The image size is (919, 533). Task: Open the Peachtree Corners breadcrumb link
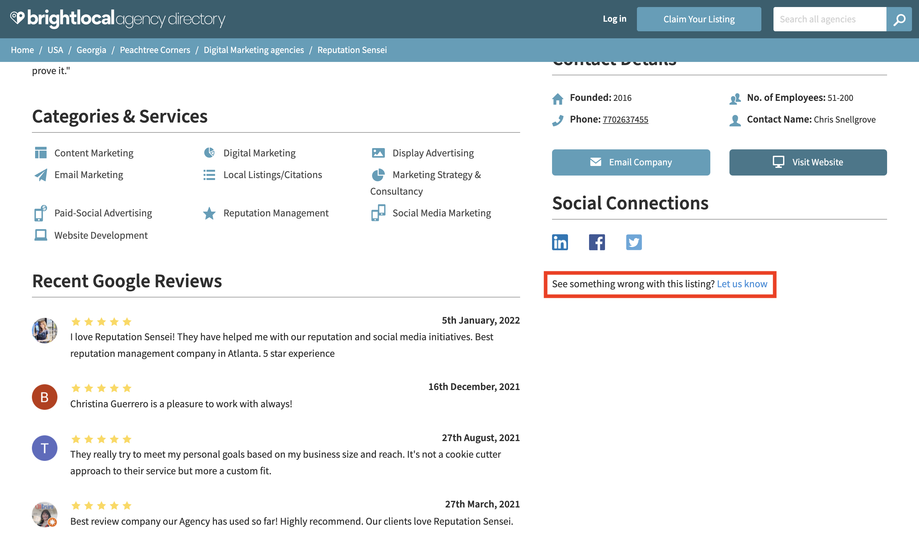pos(155,50)
